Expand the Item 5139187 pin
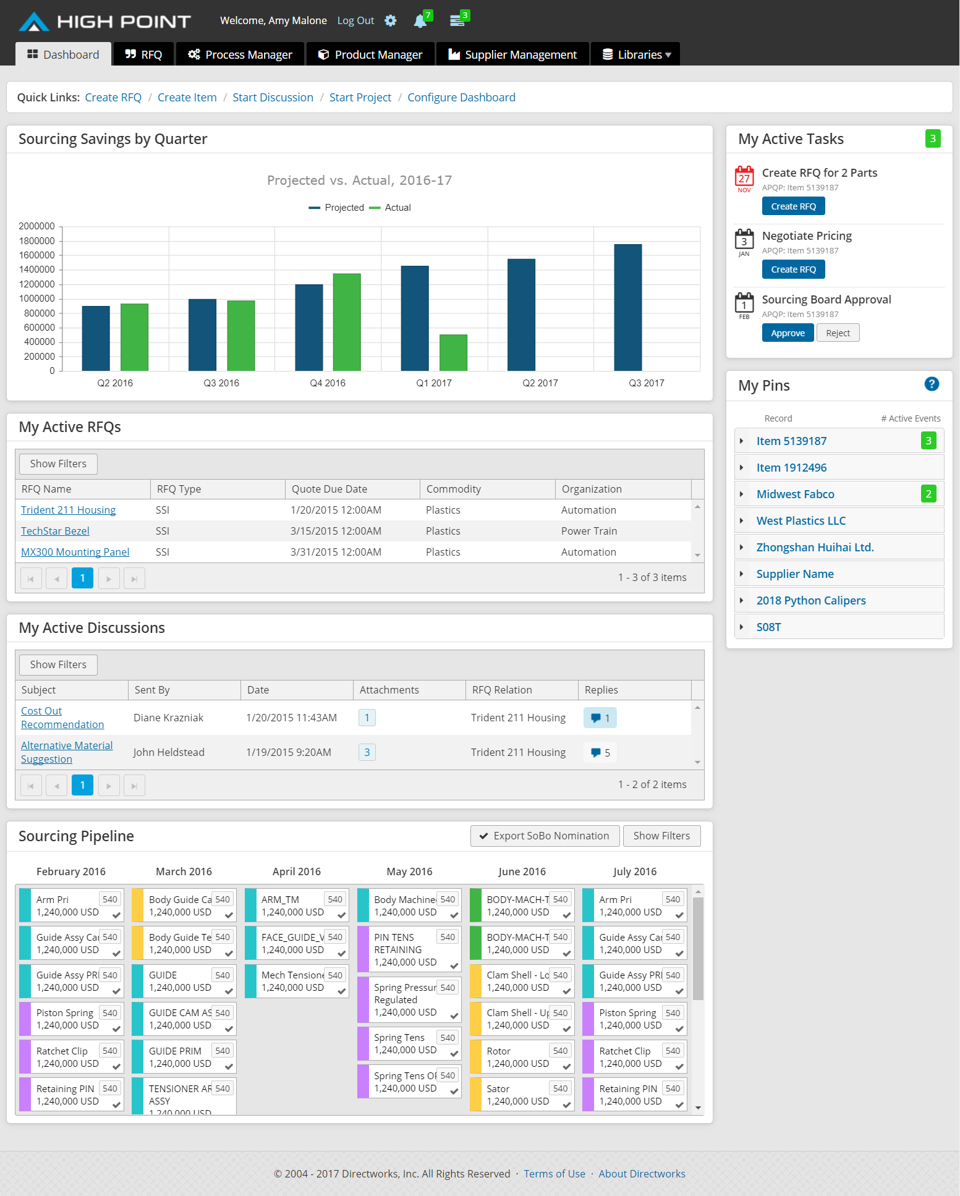960x1196 pixels. click(741, 441)
